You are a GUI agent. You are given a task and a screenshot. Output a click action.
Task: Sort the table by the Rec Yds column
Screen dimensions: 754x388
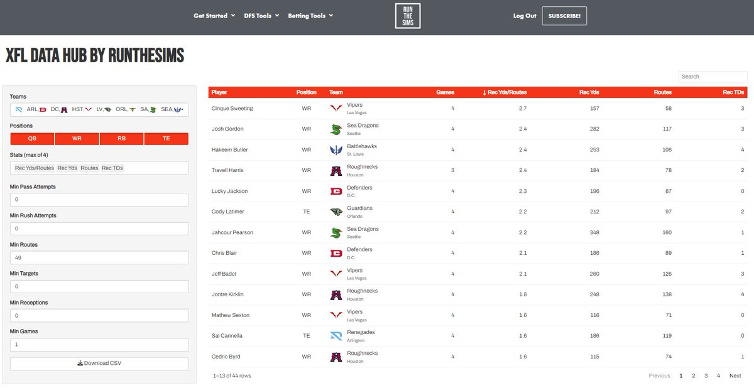click(x=589, y=92)
